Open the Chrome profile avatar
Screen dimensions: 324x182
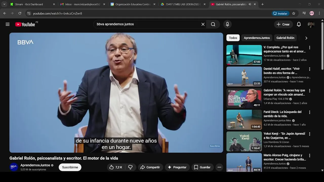312,13
